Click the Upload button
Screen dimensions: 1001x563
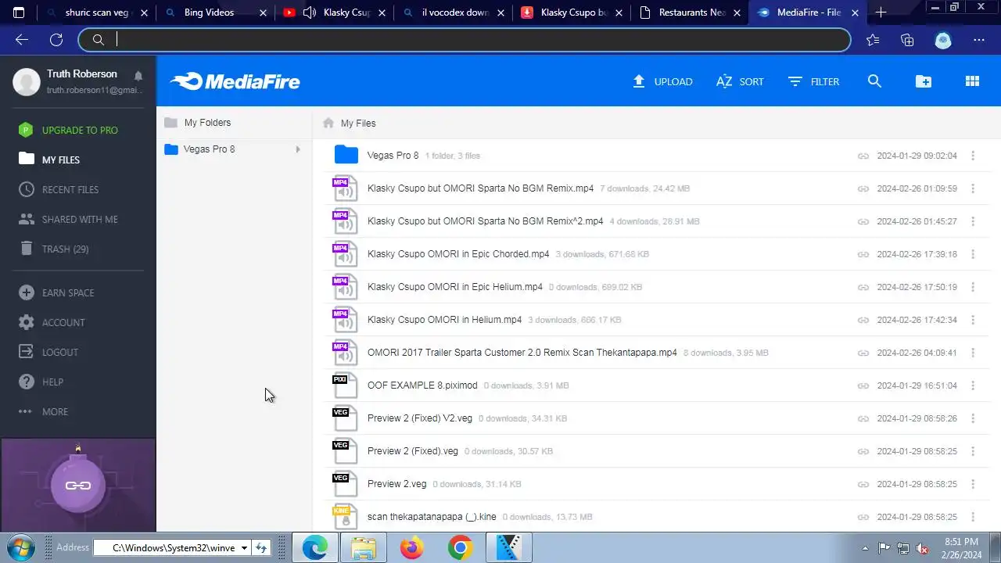(662, 81)
